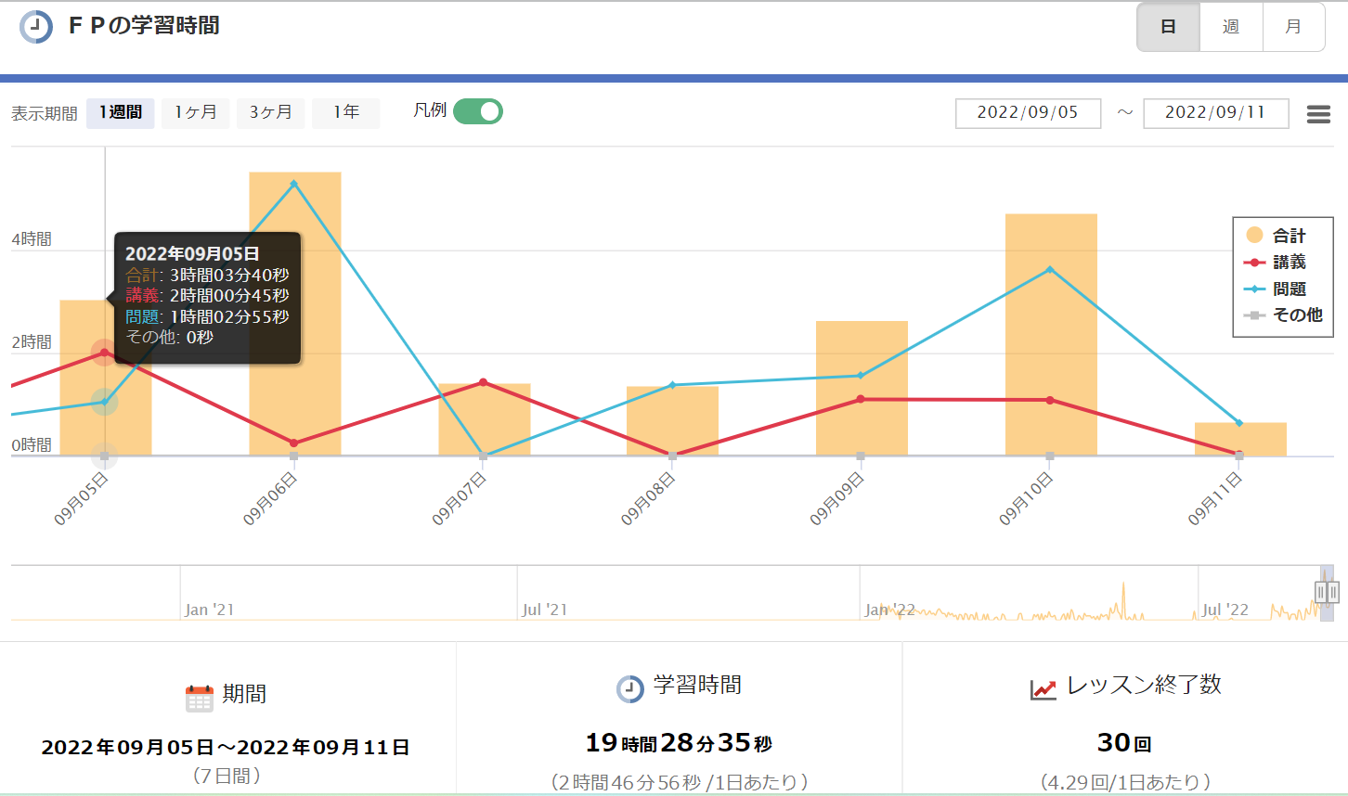
Task: Open the chart hamburger menu icon
Action: coord(1318,114)
